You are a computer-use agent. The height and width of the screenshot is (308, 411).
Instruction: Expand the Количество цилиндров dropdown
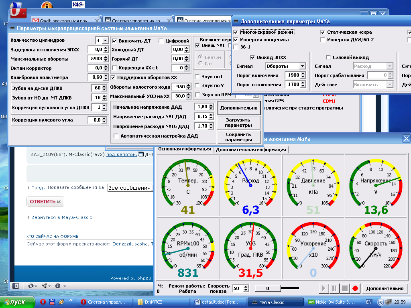point(105,41)
